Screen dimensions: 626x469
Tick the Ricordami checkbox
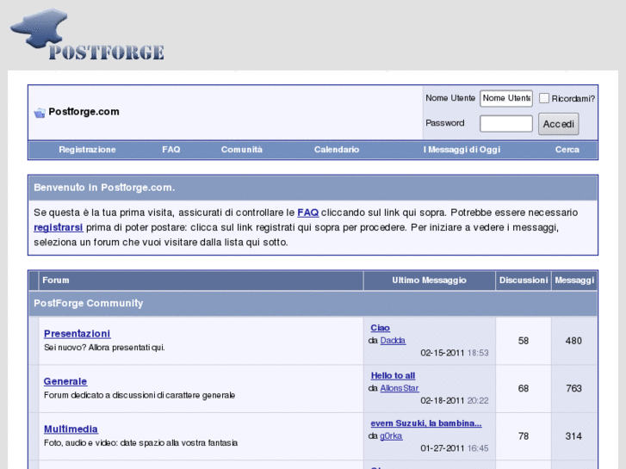[543, 98]
